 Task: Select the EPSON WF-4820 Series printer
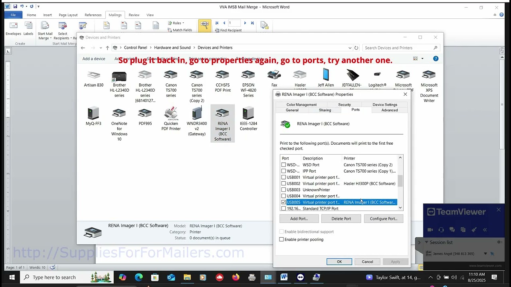coord(248,75)
